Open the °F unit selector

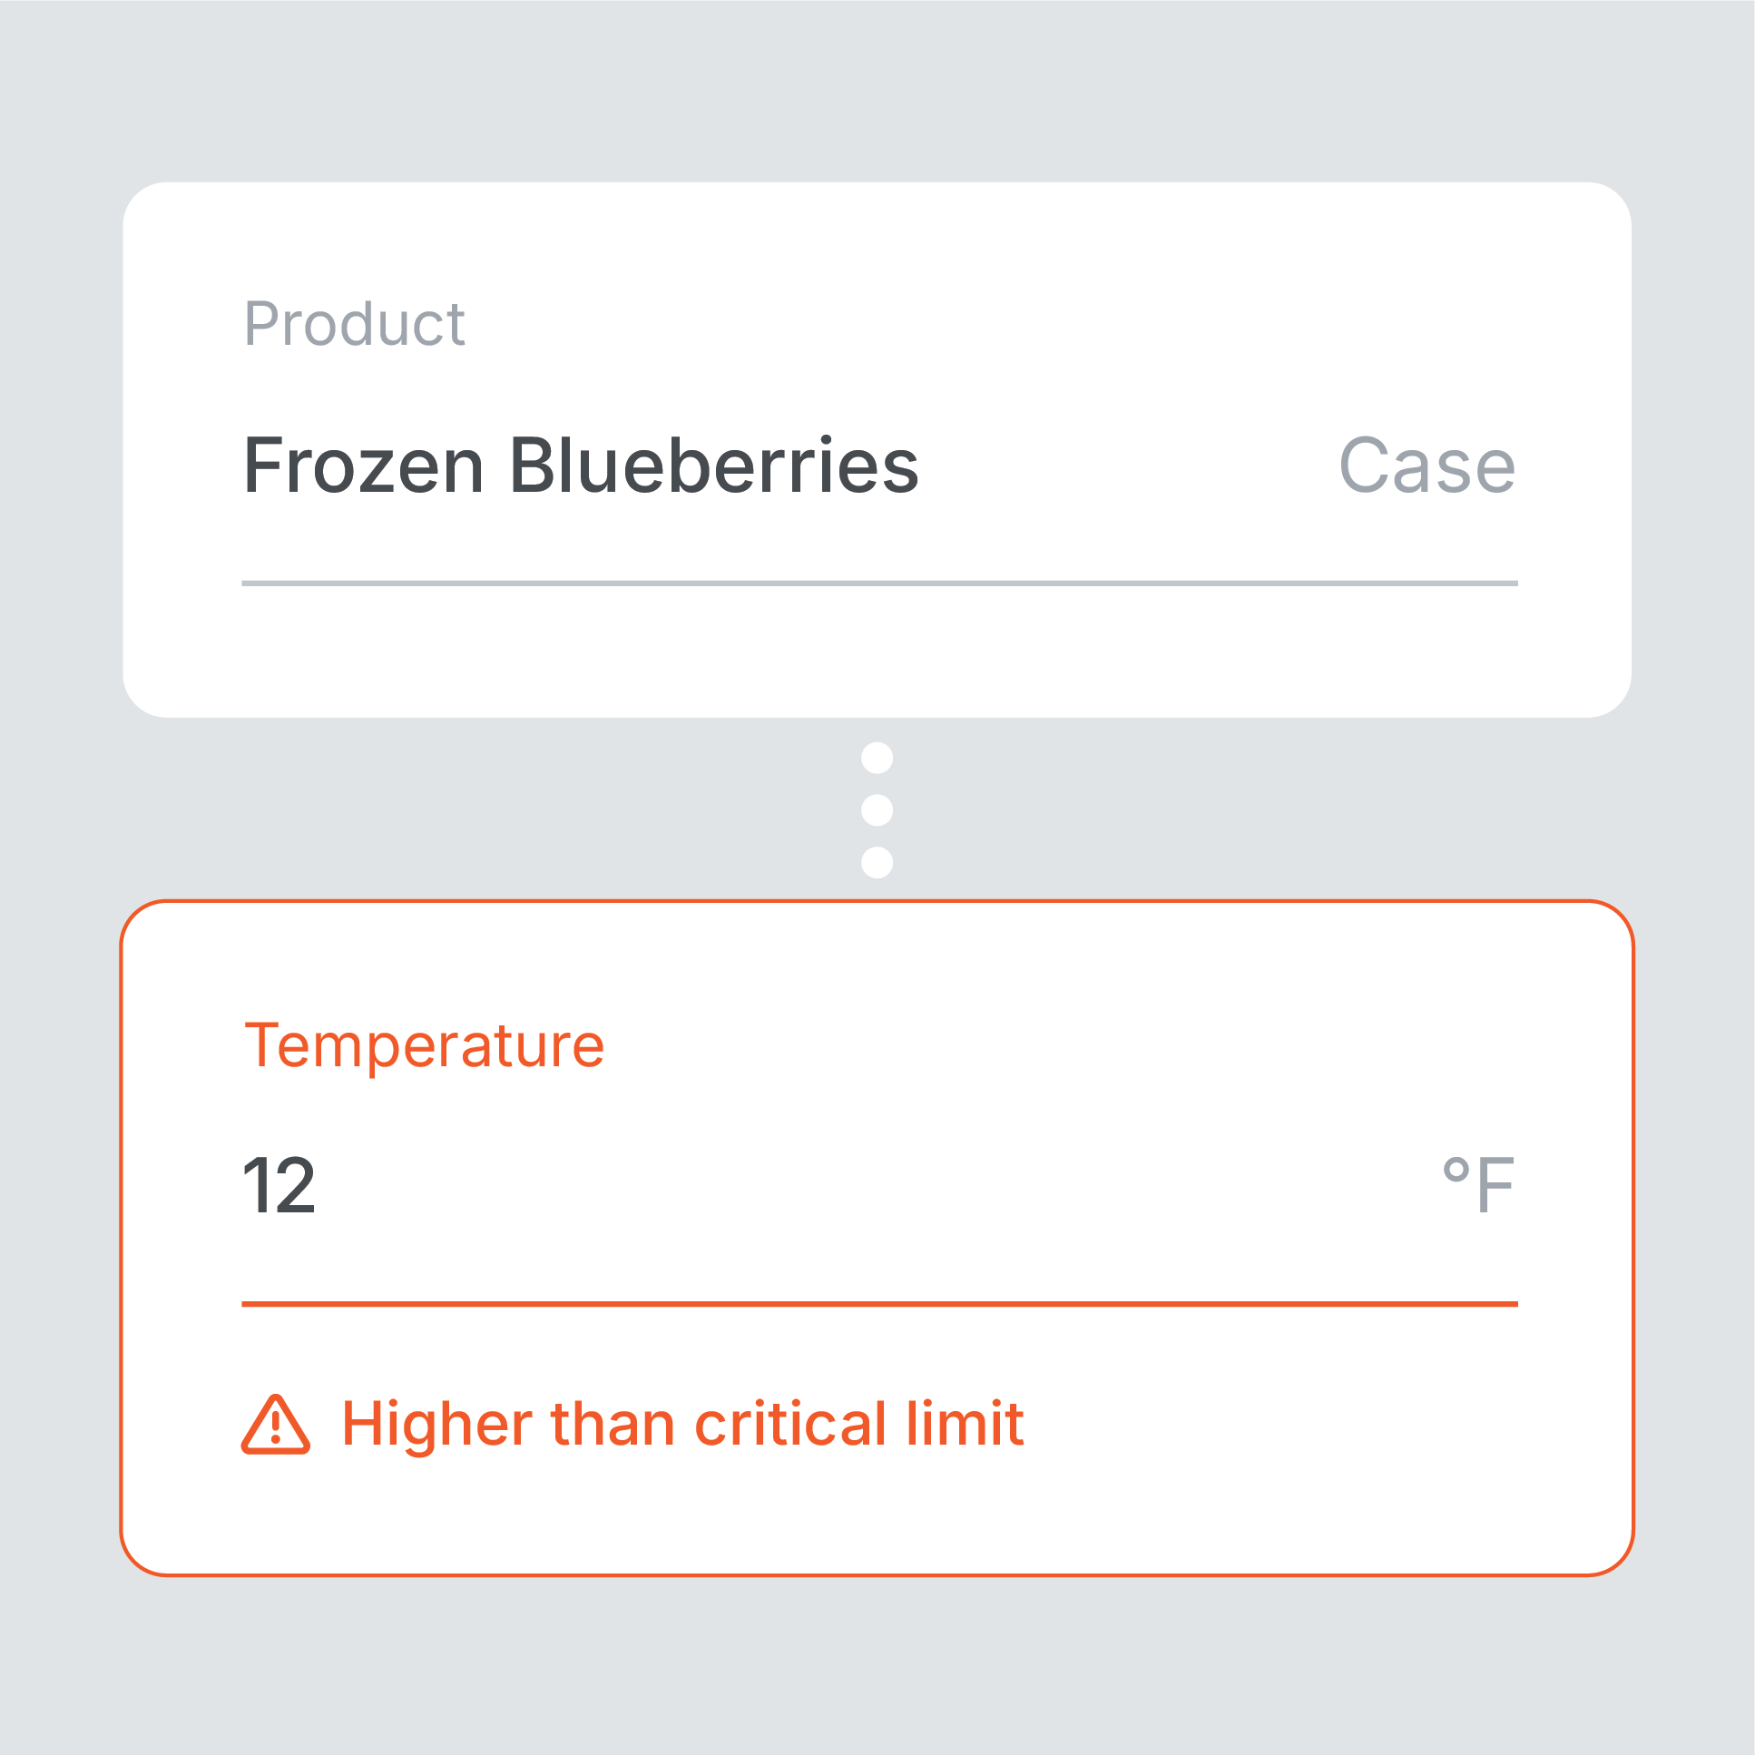(x=1478, y=1184)
